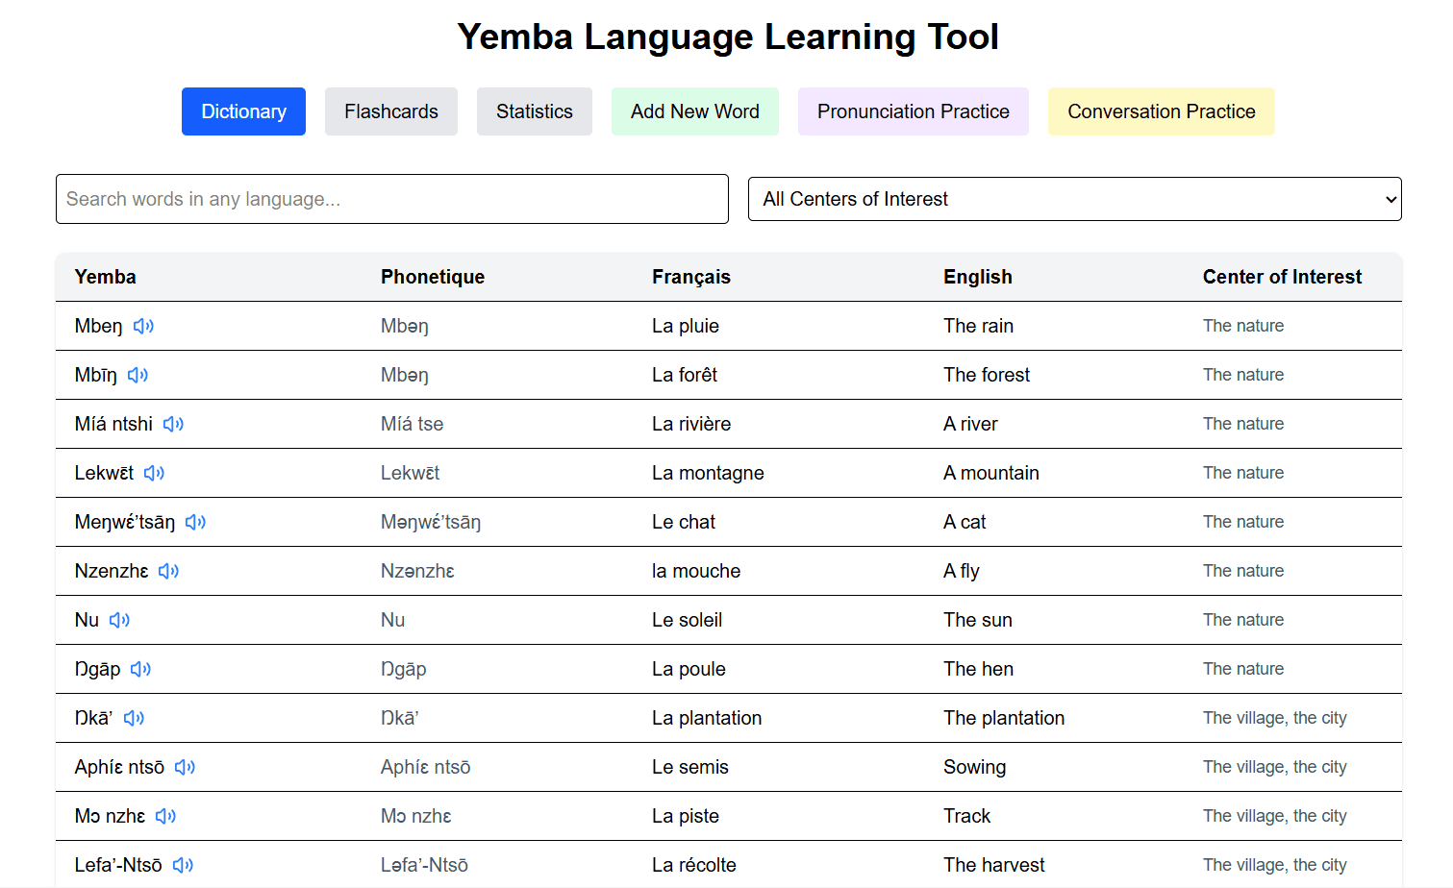The width and height of the screenshot is (1453, 888).
Task: Click the French cell La rivière
Action: pos(691,424)
